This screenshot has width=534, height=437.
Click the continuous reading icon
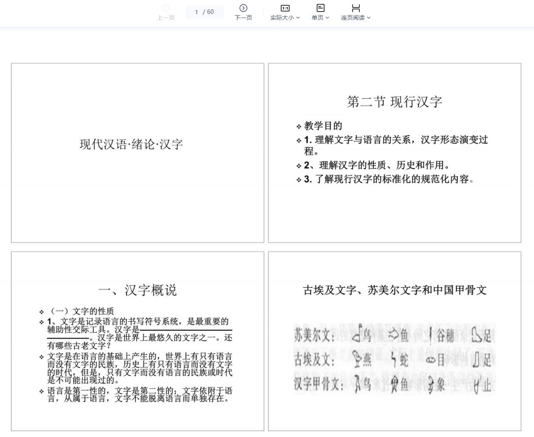tap(356, 8)
